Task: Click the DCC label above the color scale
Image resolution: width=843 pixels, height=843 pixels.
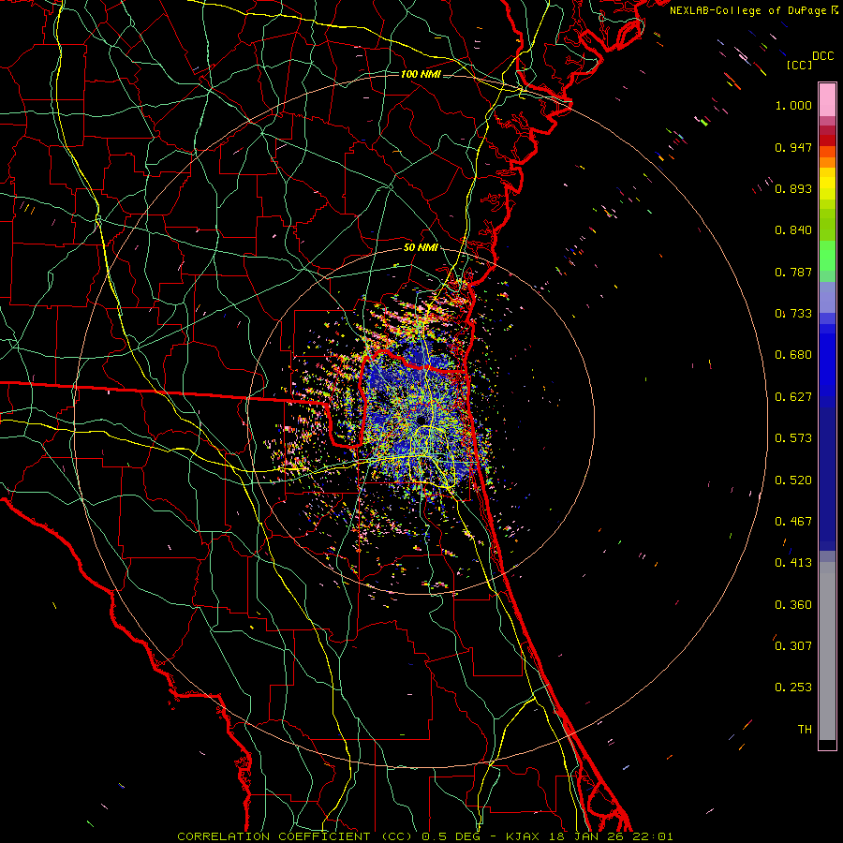Action: pyautogui.click(x=823, y=56)
